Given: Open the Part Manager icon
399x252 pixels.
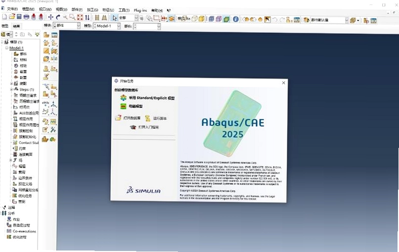Looking at the screenshot, I should click(x=54, y=35).
